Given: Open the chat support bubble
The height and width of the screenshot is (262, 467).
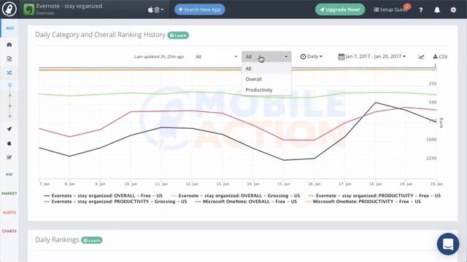Looking at the screenshot, I should 448,245.
